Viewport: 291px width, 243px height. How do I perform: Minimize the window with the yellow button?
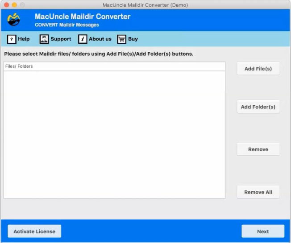point(14,5)
